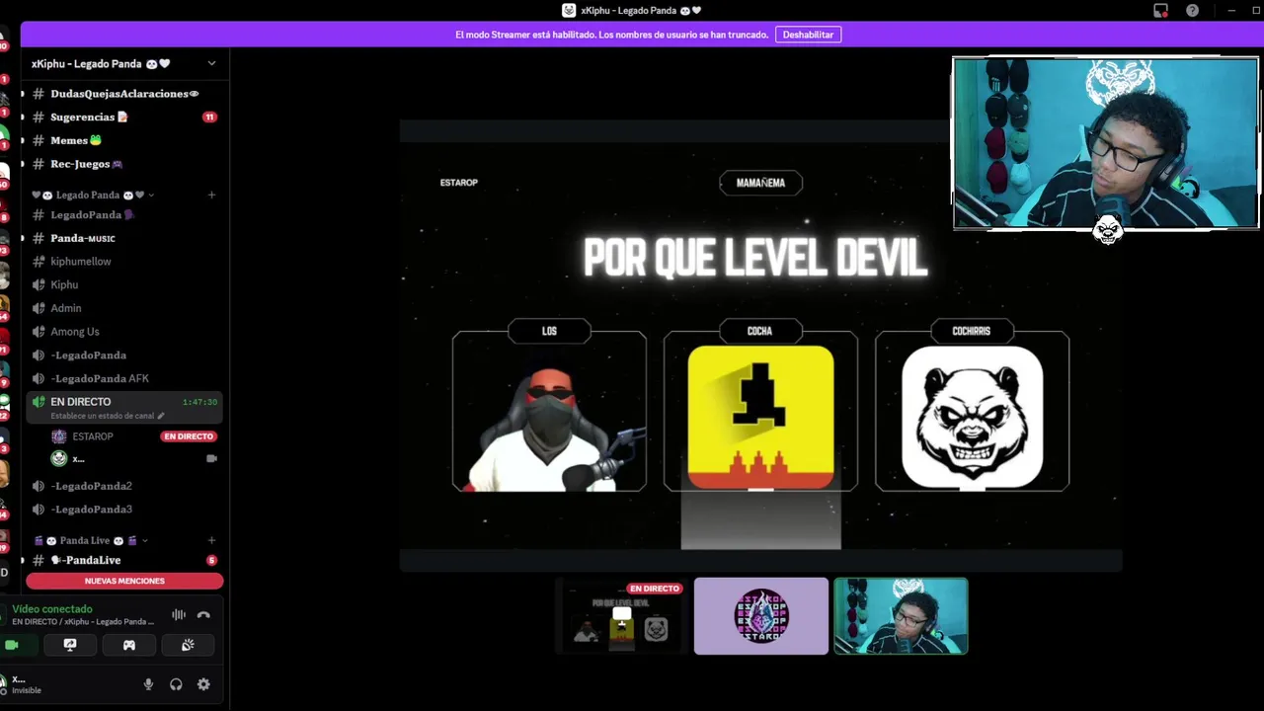
Task: Disconnect from voice with hang-up icon
Action: pyautogui.click(x=203, y=615)
